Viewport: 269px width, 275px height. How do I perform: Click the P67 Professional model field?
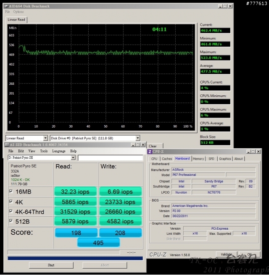198,175
